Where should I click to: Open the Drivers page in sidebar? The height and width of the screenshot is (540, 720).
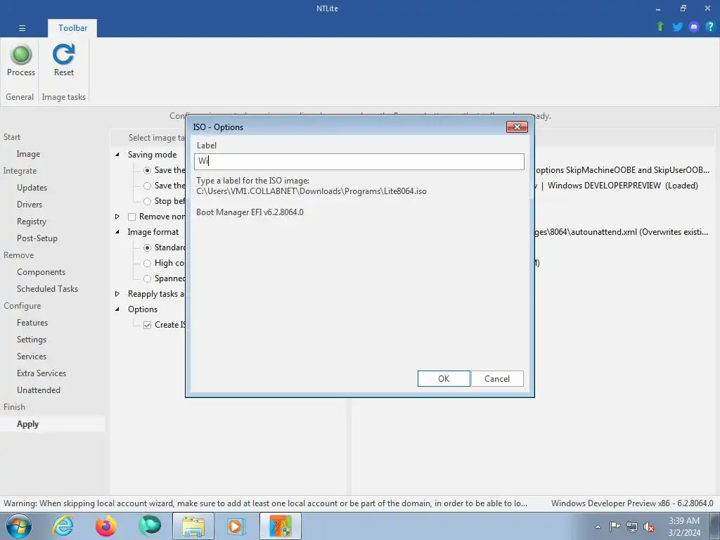(30, 205)
